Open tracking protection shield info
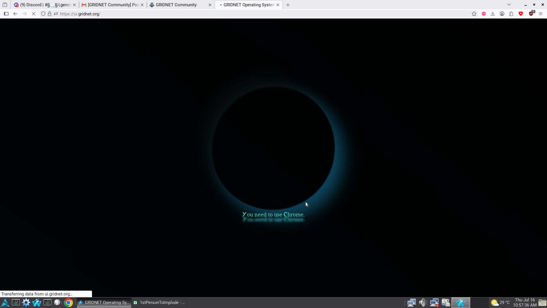 point(43,14)
